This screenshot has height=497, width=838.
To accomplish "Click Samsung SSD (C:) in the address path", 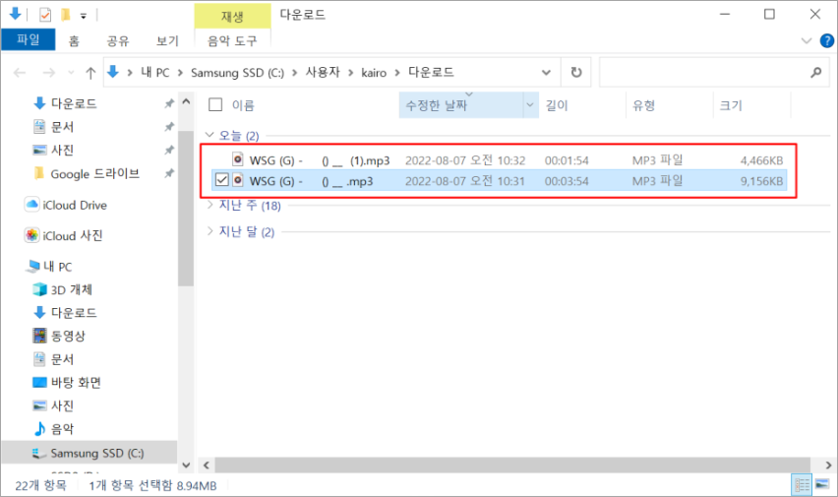I will (x=237, y=72).
